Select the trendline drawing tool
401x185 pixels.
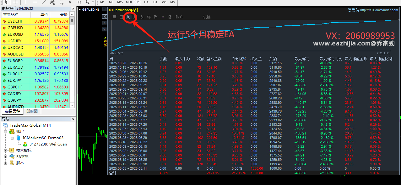tap(43, 2)
